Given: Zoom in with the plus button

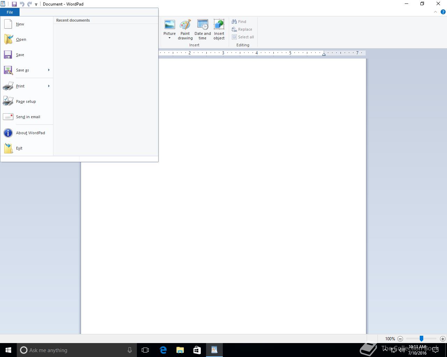Looking at the screenshot, I should 443,339.
